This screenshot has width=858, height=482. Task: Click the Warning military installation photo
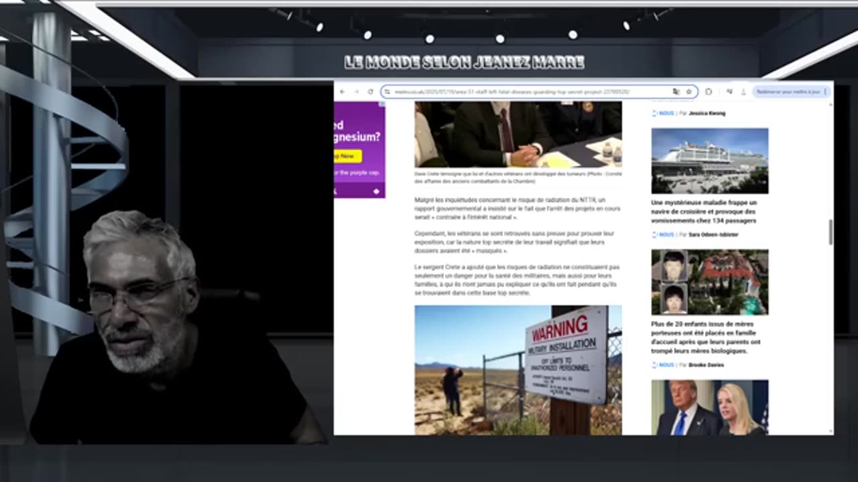(x=518, y=370)
